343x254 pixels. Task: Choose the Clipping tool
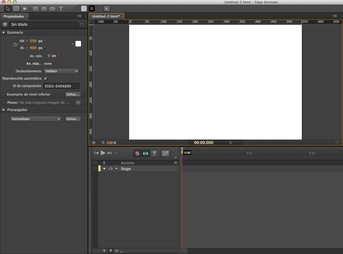click(x=24, y=8)
